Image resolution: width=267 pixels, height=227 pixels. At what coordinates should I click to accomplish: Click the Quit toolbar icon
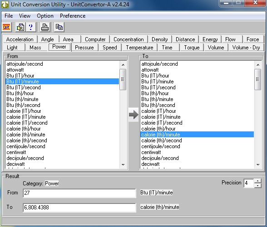click(6, 27)
